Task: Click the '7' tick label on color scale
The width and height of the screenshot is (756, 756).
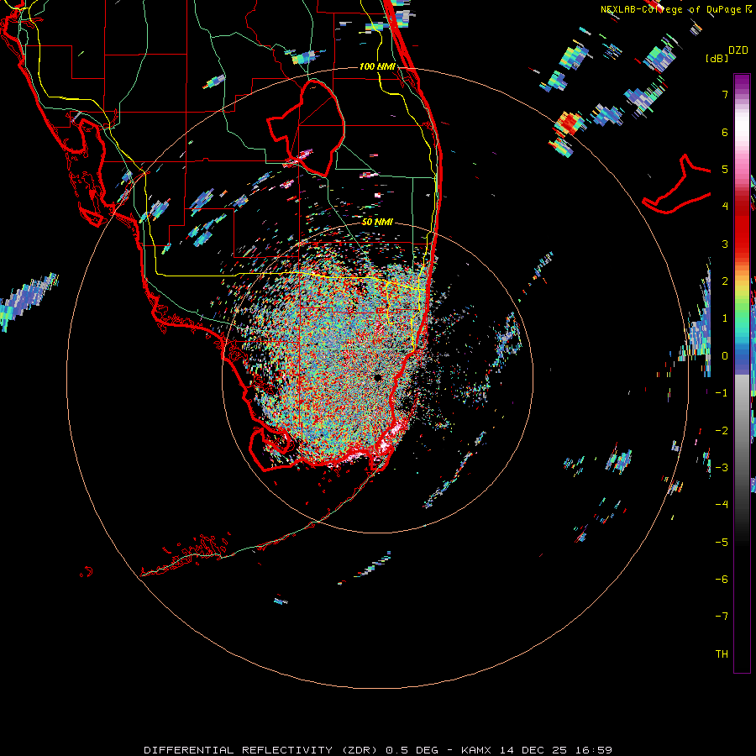Action: (x=725, y=94)
